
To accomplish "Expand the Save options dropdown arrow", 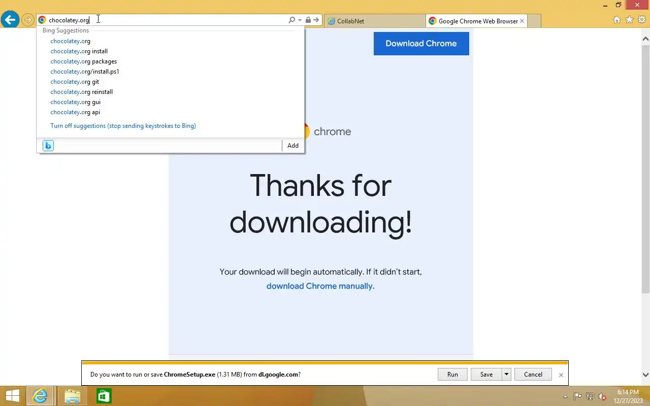I will pyautogui.click(x=506, y=375).
